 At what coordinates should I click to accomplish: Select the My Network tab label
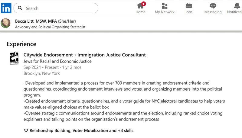[165, 12]
